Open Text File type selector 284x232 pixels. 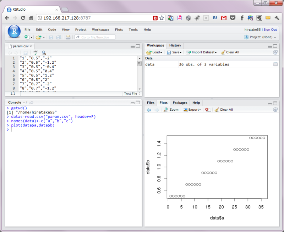132,94
